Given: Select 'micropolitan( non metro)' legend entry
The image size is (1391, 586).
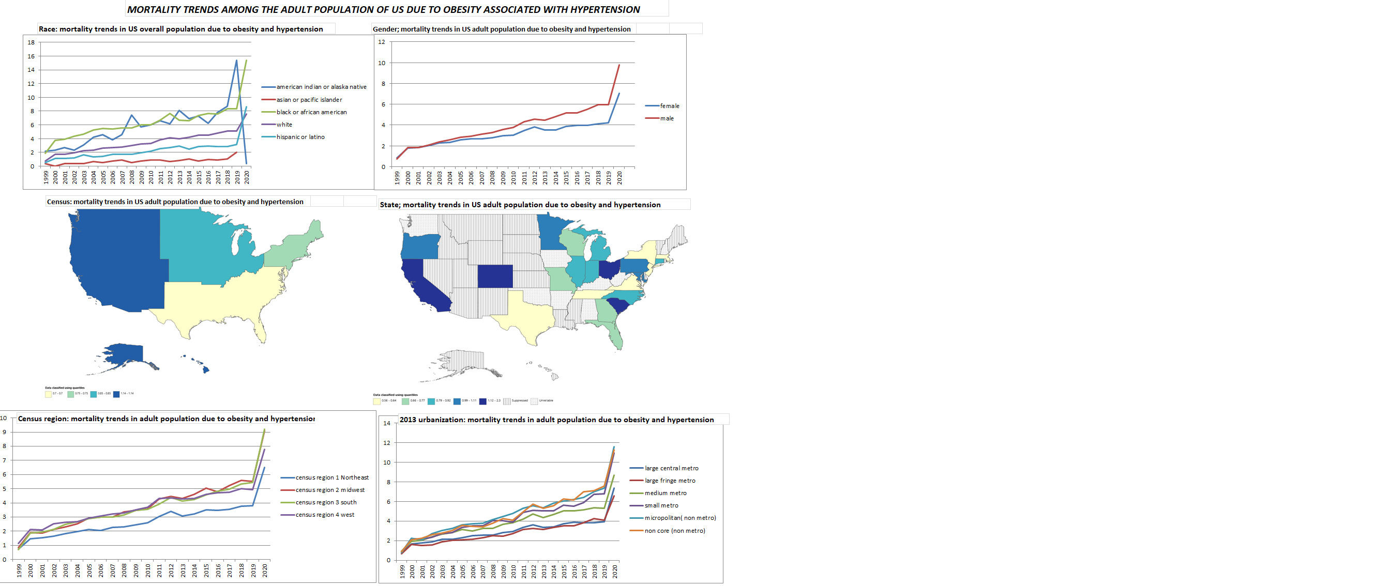Looking at the screenshot, I should 680,518.
